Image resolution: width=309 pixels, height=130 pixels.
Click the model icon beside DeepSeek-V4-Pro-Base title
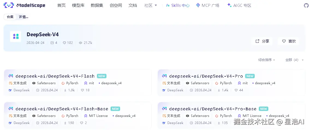(x=164, y=108)
